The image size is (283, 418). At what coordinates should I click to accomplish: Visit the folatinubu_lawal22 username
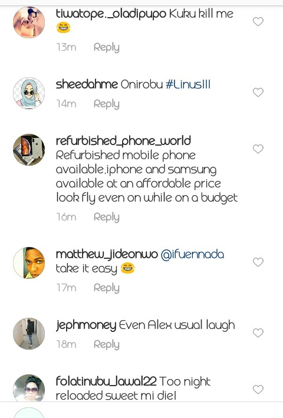106,381
